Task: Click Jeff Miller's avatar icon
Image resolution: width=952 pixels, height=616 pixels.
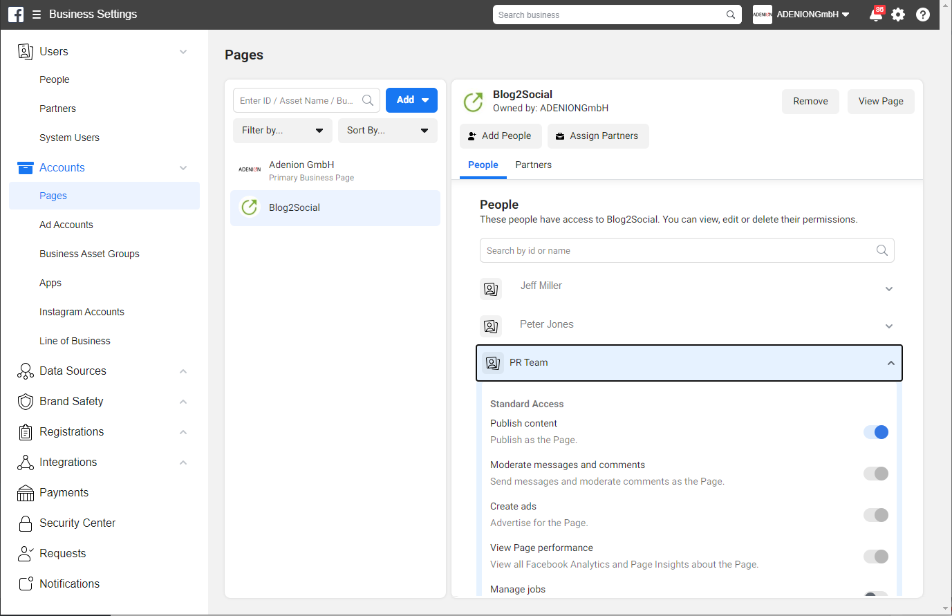Action: 491,289
